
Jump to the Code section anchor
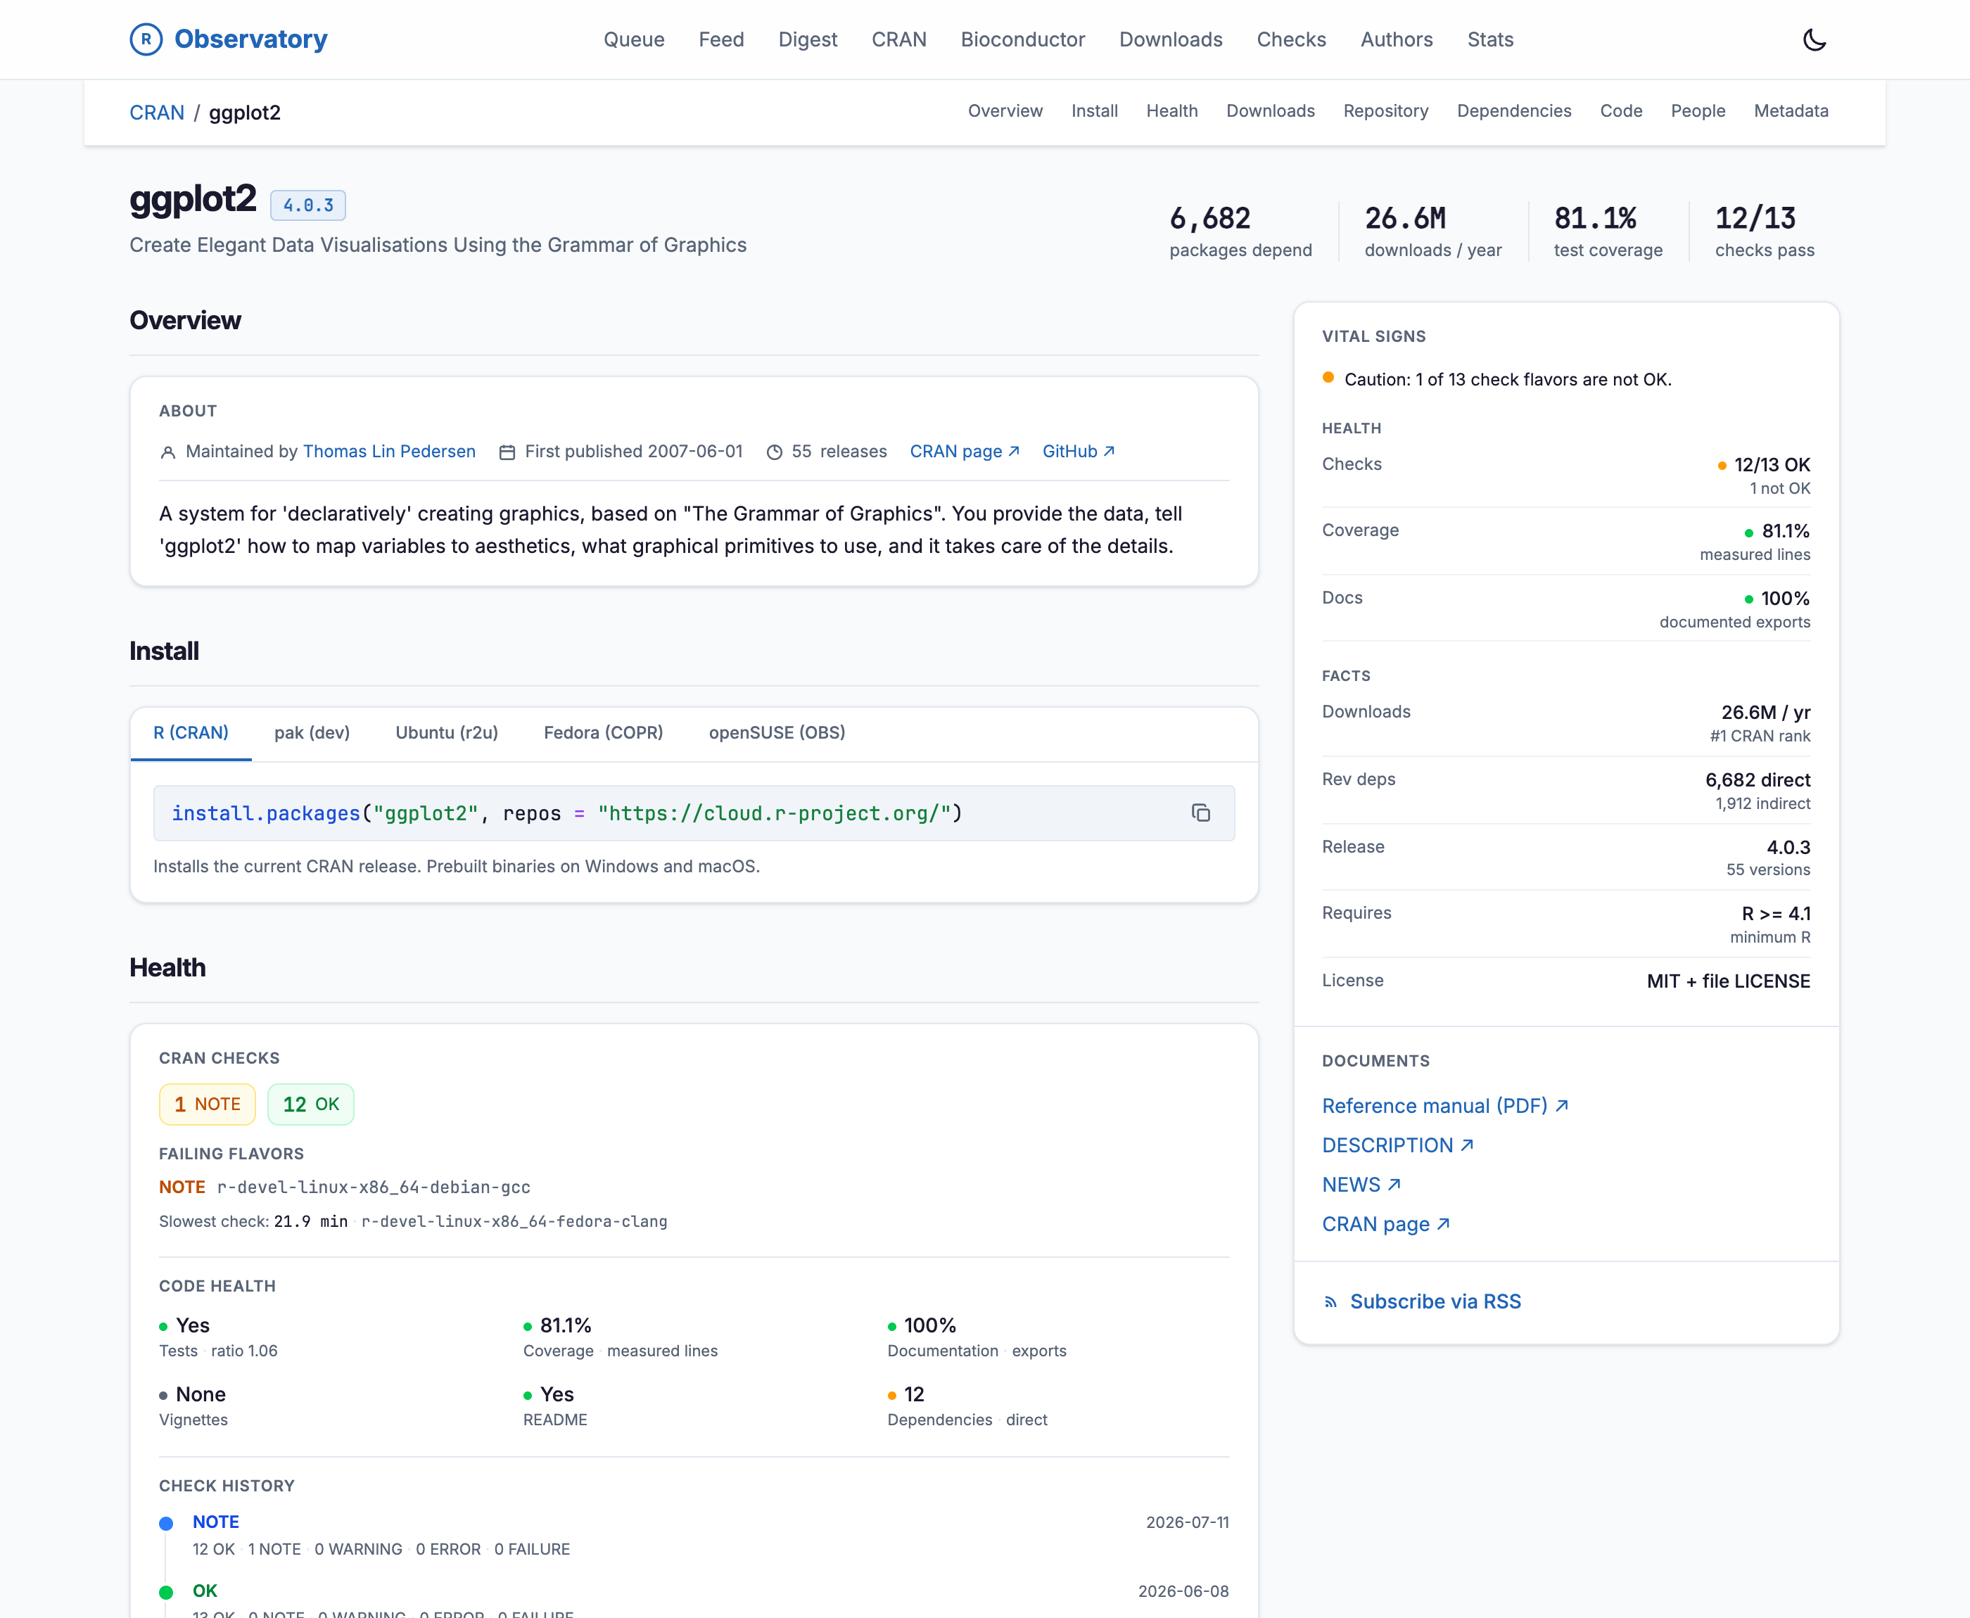(x=1620, y=111)
